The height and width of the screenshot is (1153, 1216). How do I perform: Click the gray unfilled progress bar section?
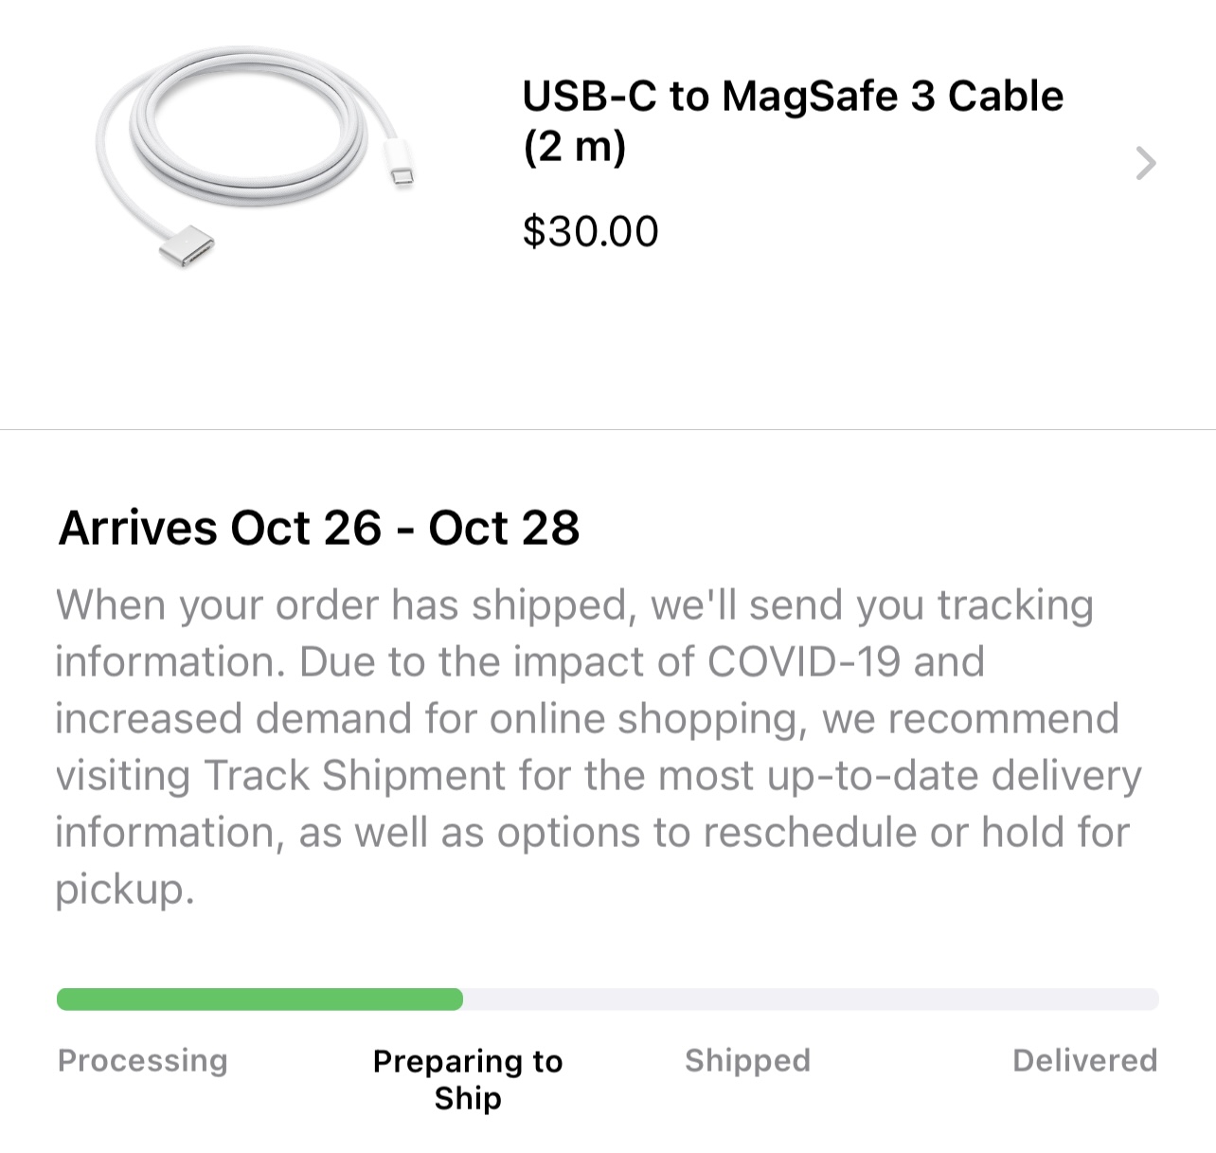click(810, 1000)
